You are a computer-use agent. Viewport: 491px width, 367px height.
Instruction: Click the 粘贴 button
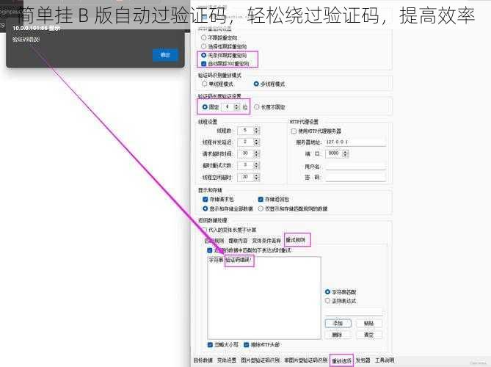coord(369,323)
